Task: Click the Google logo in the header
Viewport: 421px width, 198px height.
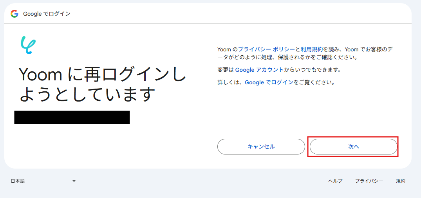Action: [14, 14]
